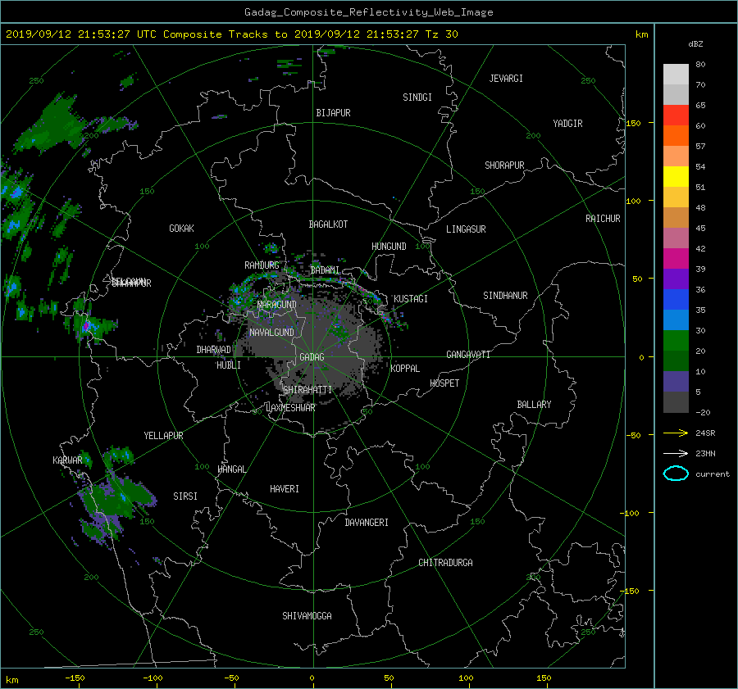The image size is (738, 689).
Task: Click the HANGAL town label
Action: click(x=231, y=469)
